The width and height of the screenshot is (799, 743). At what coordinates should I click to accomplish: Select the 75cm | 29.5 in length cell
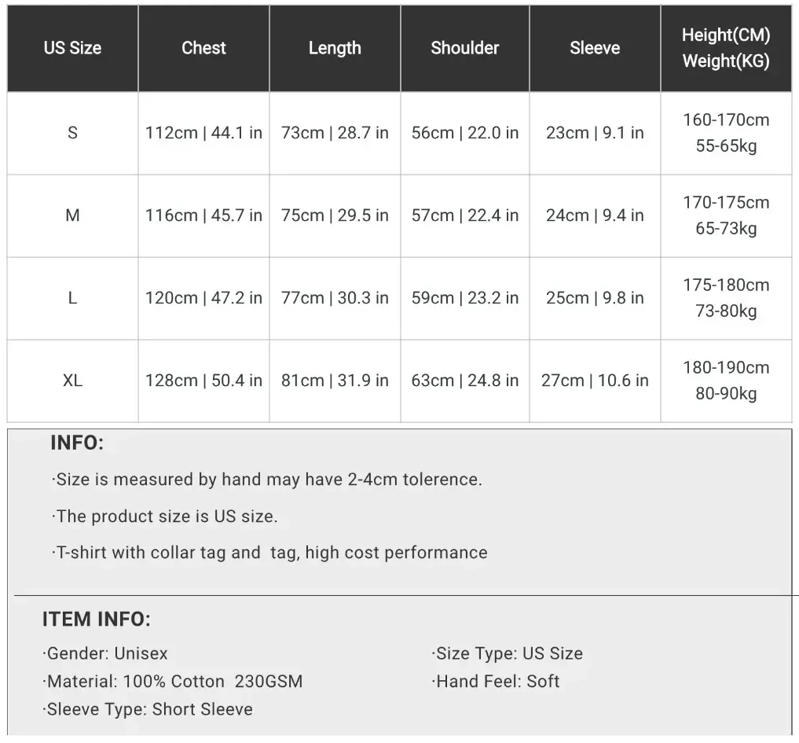click(335, 215)
